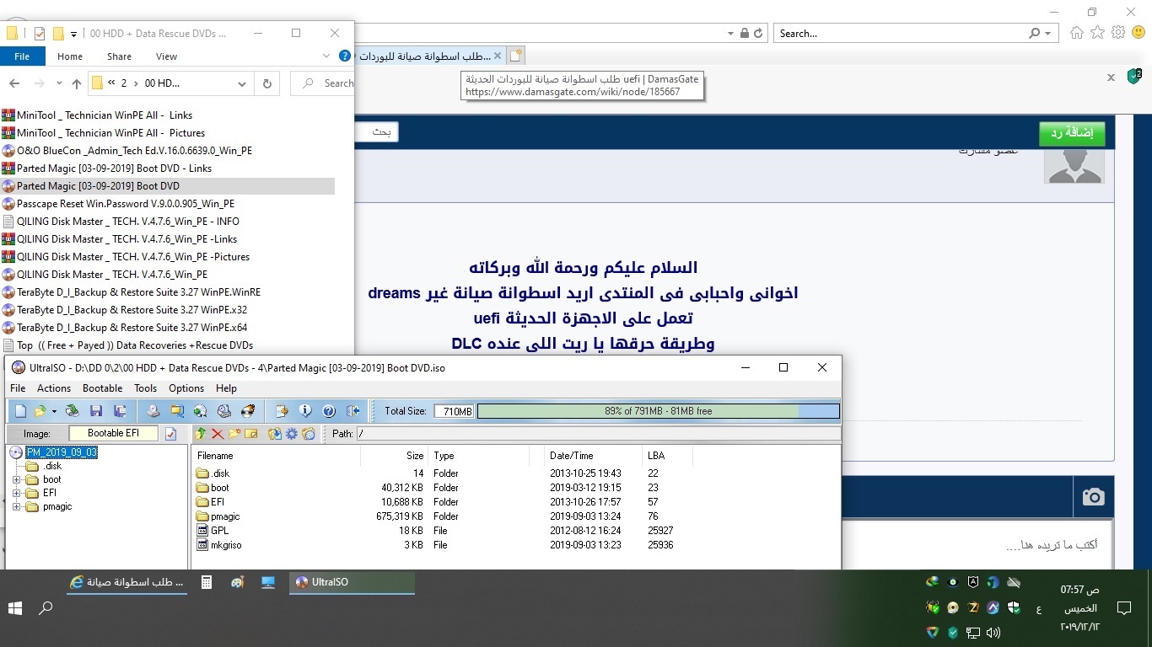Expand the EFI folder in UltraISO tree
The height and width of the screenshot is (647, 1152).
(16, 494)
